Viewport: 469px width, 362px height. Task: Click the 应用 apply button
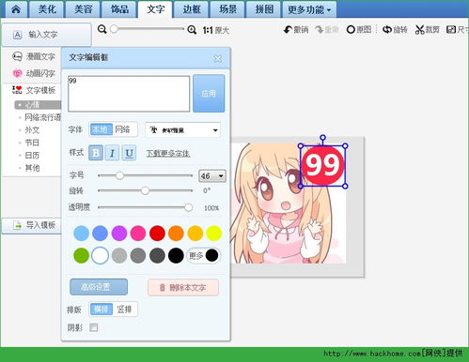pos(209,93)
